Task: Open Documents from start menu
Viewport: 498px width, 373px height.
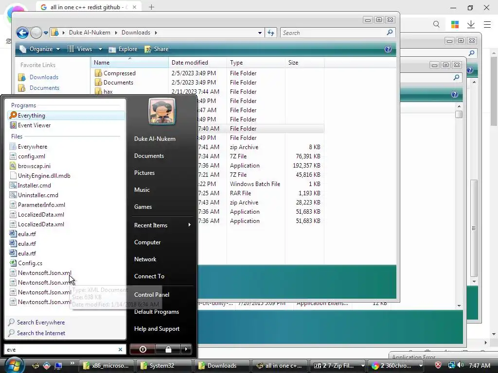Action: point(149,156)
